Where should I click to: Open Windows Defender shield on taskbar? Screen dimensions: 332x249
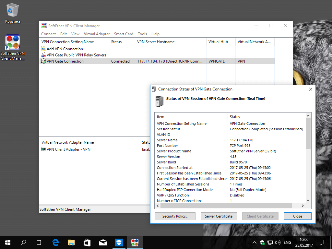click(119, 243)
